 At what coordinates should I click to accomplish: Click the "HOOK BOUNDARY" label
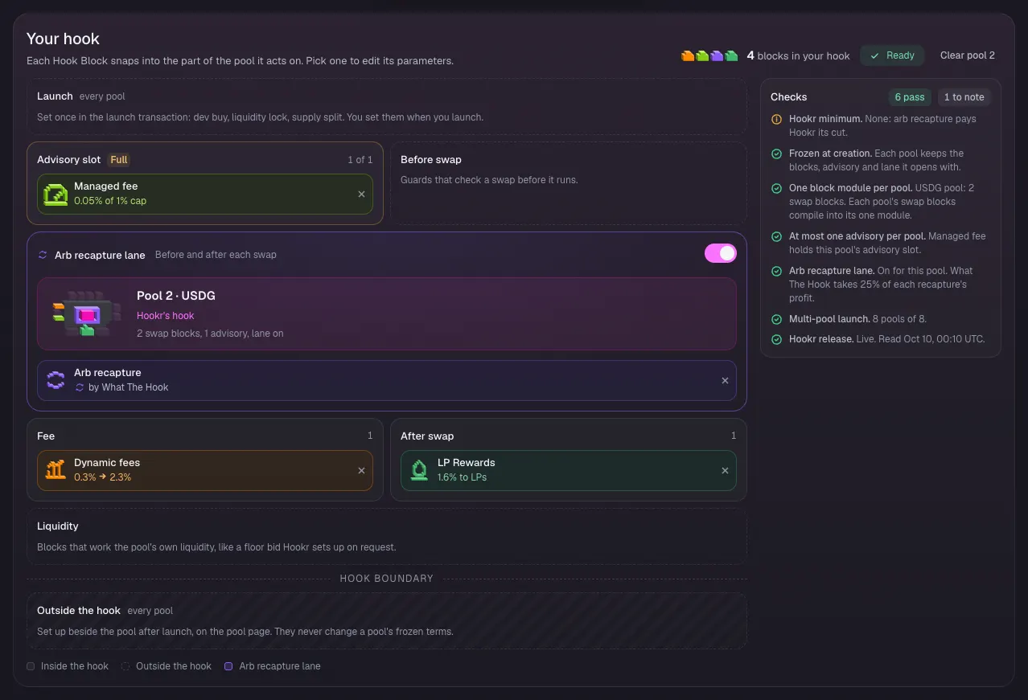[x=387, y=579]
